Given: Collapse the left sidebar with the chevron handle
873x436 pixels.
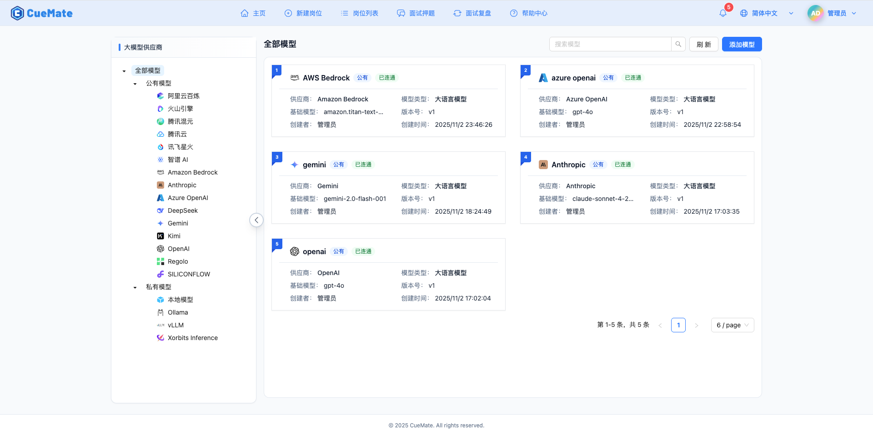Looking at the screenshot, I should click(256, 220).
